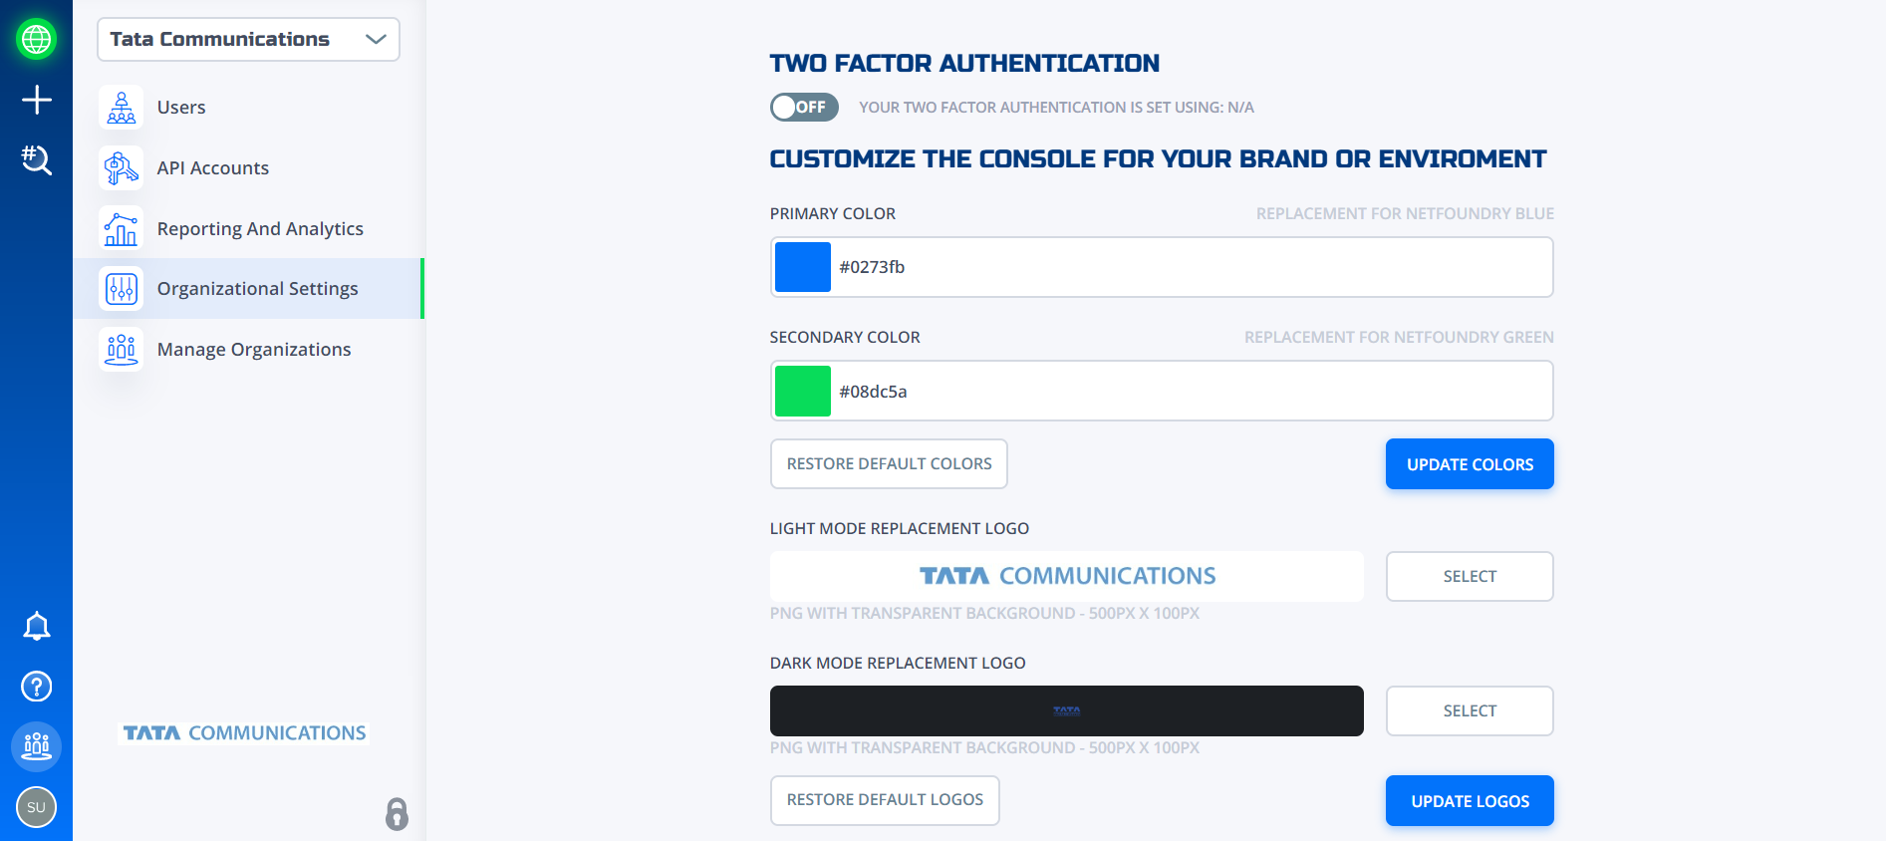Image resolution: width=1886 pixels, height=841 pixels.
Task: Select Organizational Settings menu item
Action: coord(248,289)
